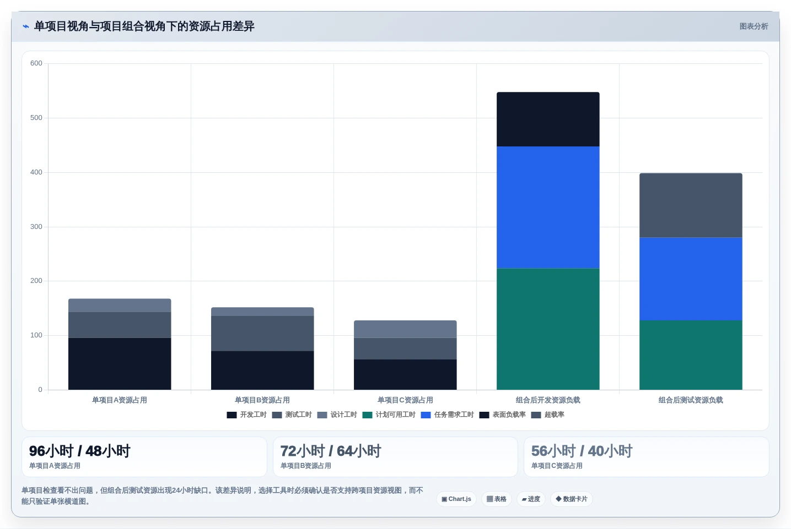
Task: Click the 表格 tag chip
Action: 497,499
